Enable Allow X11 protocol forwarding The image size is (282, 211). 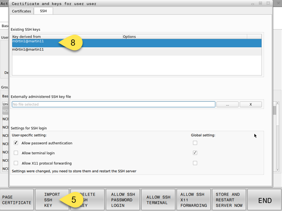click(16, 163)
